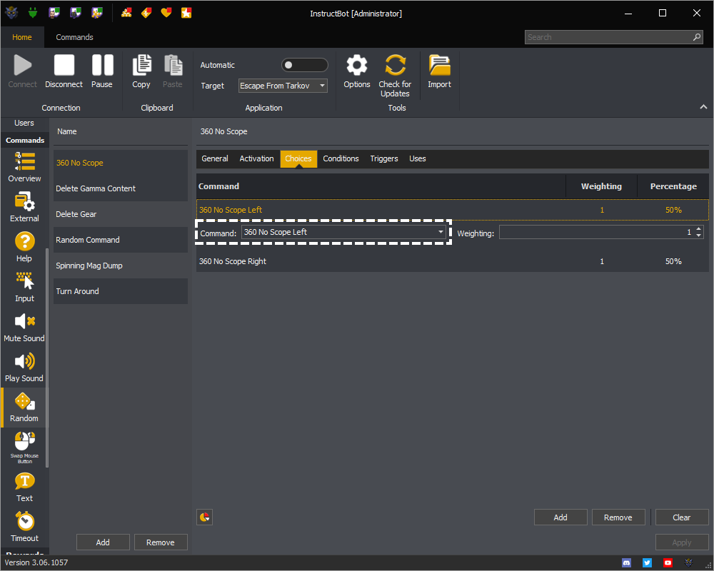Open the General tab
The image size is (714, 571).
click(214, 159)
